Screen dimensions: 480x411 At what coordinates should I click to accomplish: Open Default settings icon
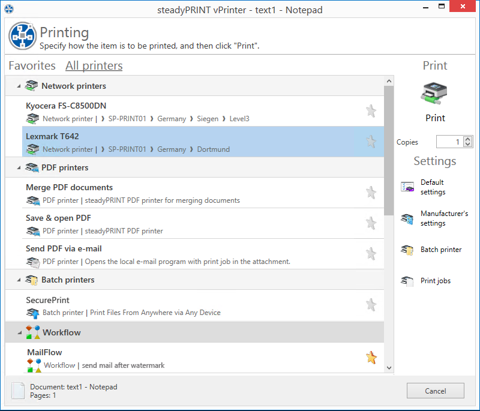click(408, 187)
